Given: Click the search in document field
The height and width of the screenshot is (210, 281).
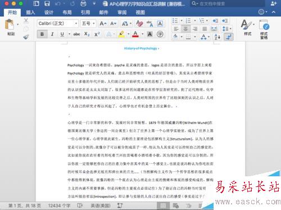Looking at the screenshot, I should (x=228, y=3).
